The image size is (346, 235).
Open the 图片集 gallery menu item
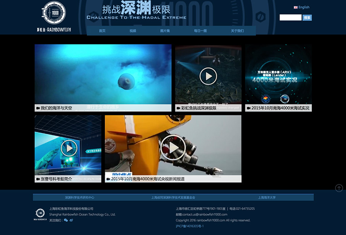point(165,31)
